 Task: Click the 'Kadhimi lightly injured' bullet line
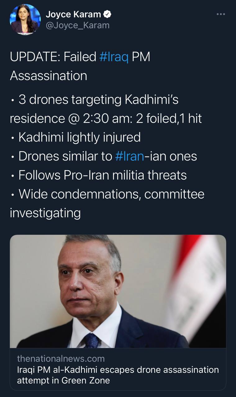pos(79,137)
